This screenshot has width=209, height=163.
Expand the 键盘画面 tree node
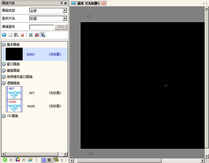(4, 70)
